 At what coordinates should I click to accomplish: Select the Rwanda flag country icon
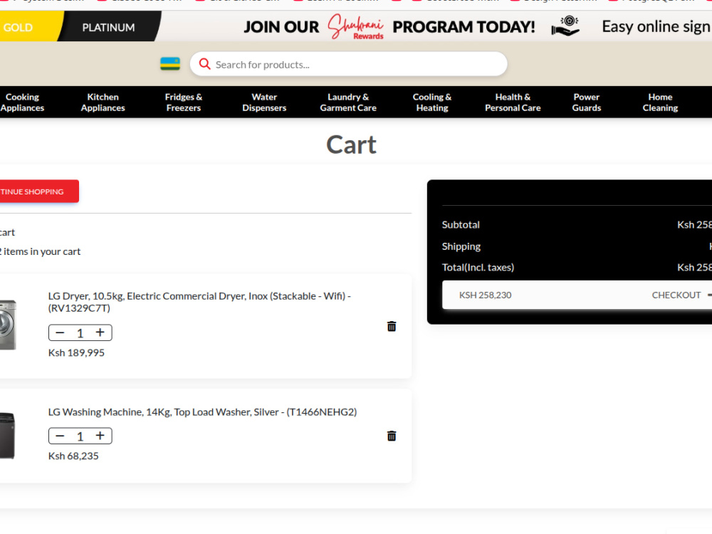[170, 63]
